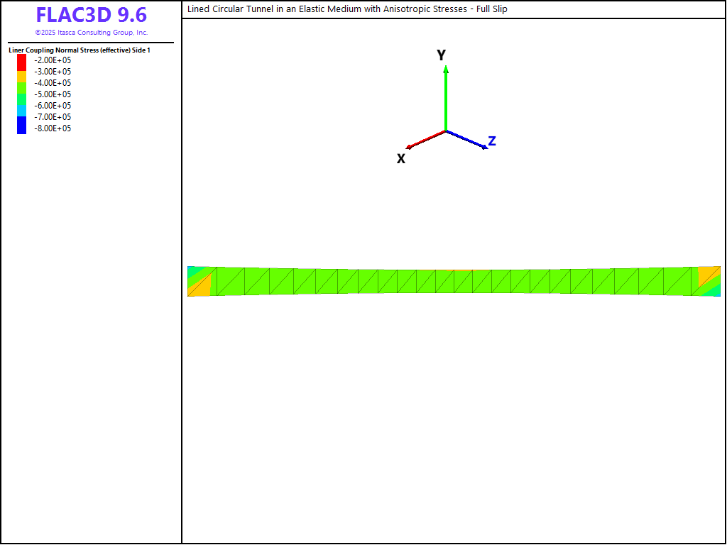Click the orange patch at the liner's right end
The height and width of the screenshot is (545, 727).
click(707, 275)
